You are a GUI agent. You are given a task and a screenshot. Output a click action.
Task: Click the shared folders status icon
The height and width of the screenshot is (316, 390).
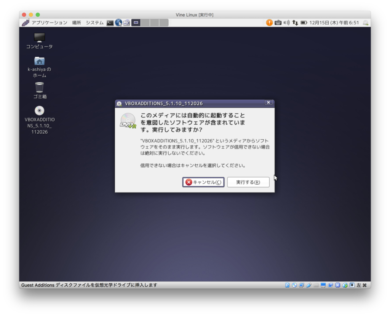pyautogui.click(x=316, y=285)
